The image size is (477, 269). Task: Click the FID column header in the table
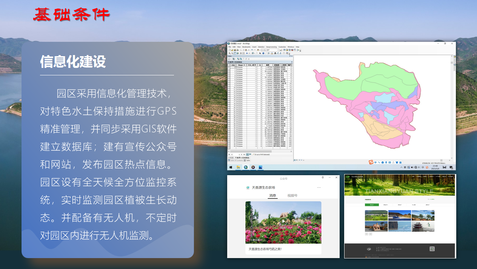click(233, 65)
